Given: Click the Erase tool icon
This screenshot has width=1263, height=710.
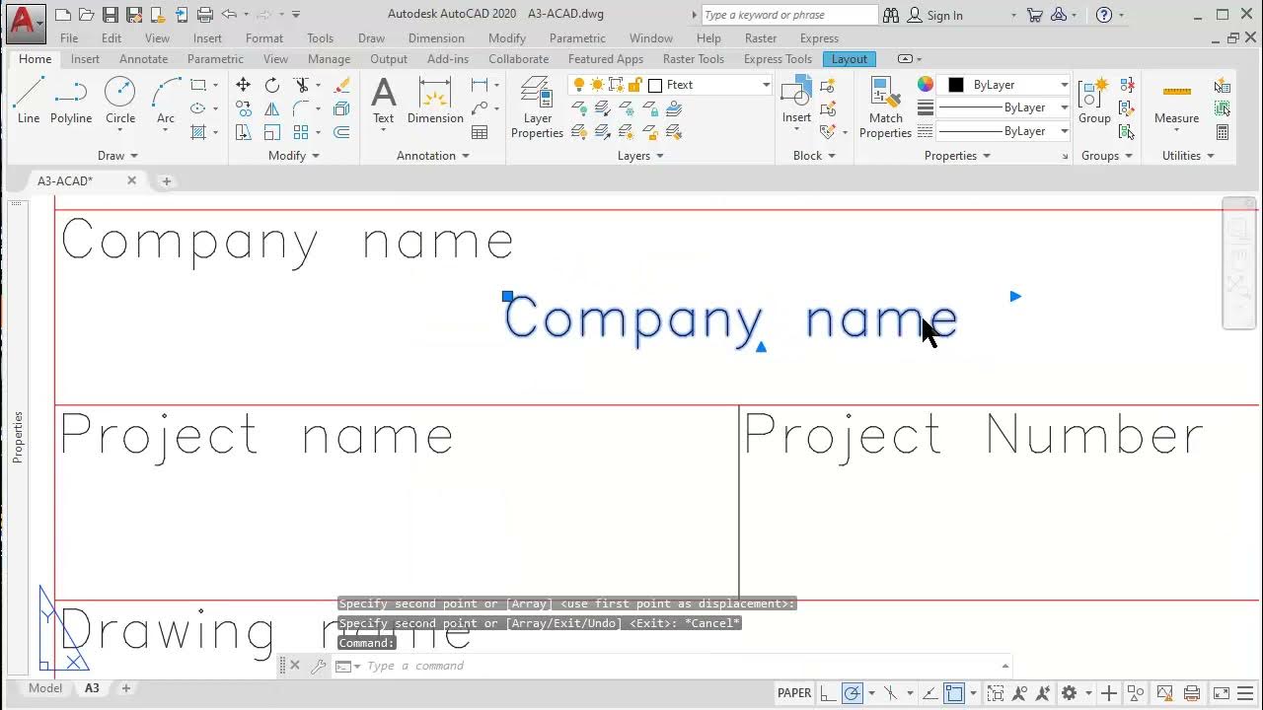Looking at the screenshot, I should pyautogui.click(x=342, y=85).
